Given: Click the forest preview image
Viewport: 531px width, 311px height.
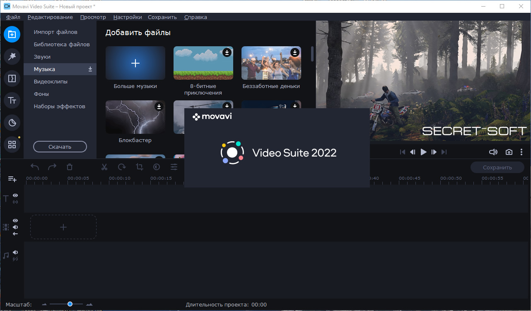Looking at the screenshot, I should [x=423, y=81].
